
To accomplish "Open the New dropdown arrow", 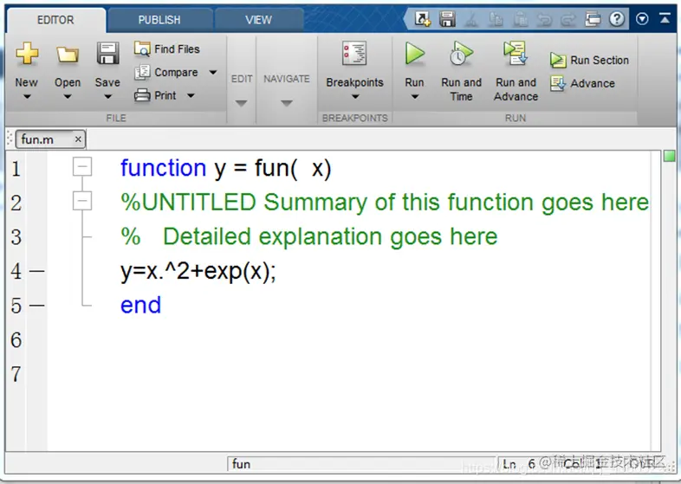I will coord(27,97).
